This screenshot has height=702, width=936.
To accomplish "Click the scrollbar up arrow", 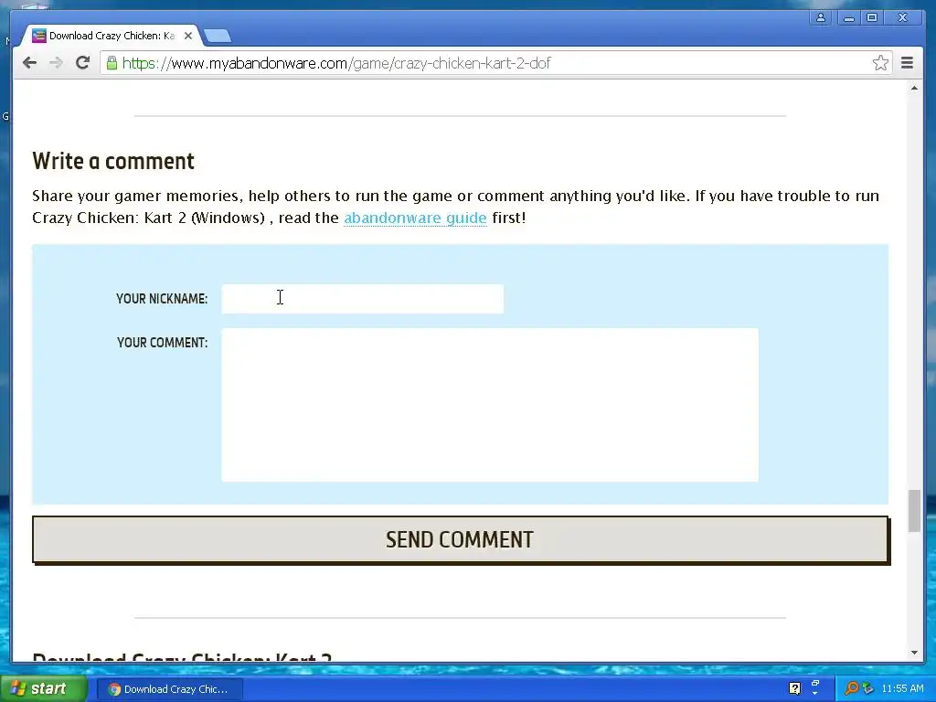I will [914, 89].
